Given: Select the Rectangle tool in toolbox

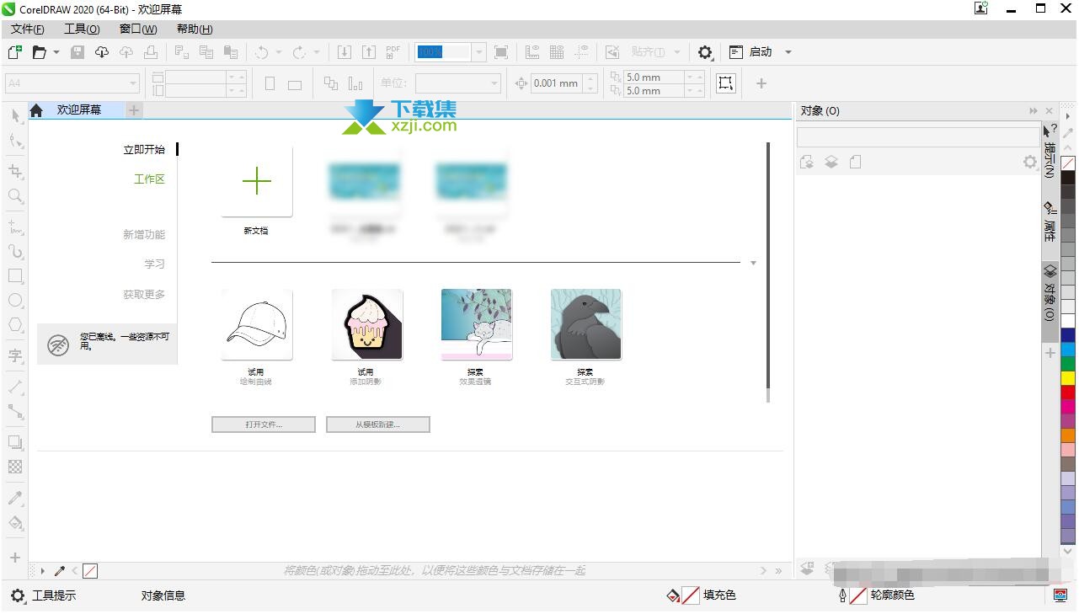Looking at the screenshot, I should click(x=15, y=275).
